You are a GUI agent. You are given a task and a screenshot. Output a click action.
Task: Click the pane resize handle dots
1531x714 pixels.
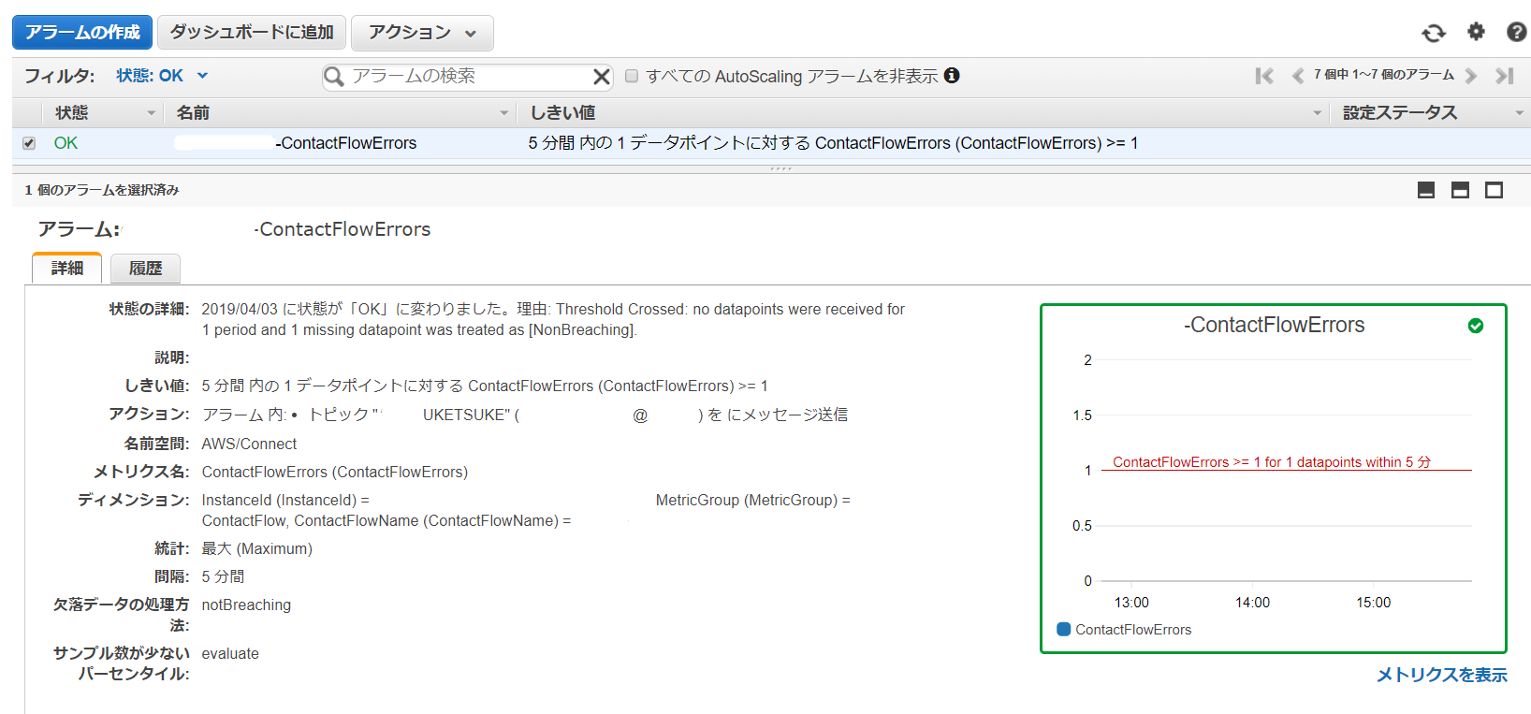coord(780,168)
